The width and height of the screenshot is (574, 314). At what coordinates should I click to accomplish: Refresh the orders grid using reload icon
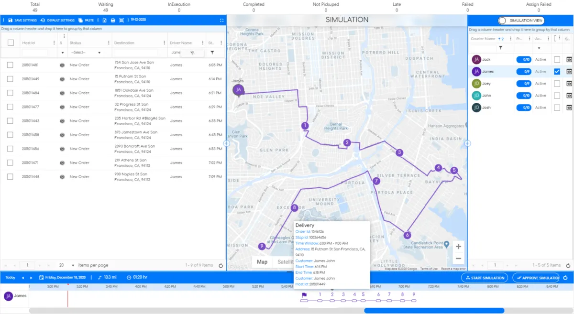coord(221,265)
